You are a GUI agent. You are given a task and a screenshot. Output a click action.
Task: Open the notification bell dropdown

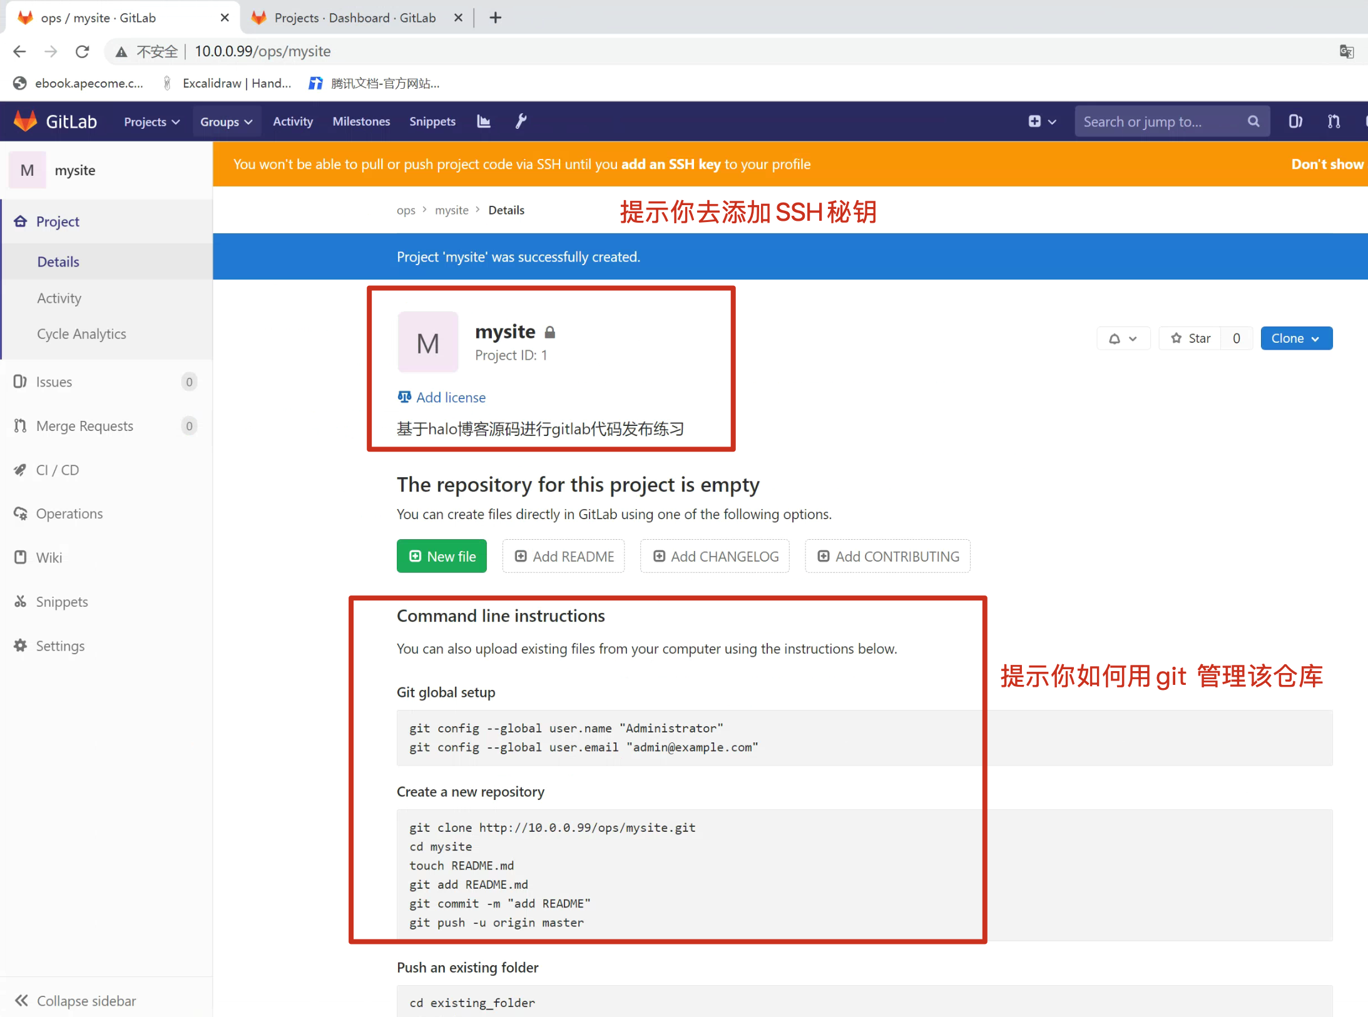click(1123, 338)
